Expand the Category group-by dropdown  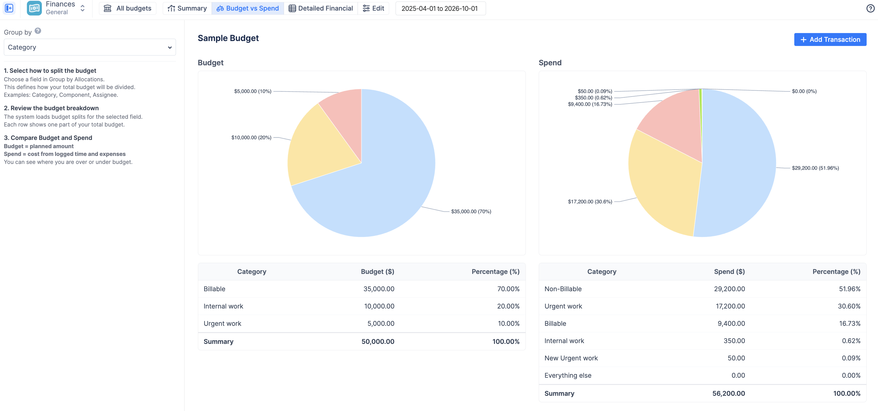click(x=90, y=47)
